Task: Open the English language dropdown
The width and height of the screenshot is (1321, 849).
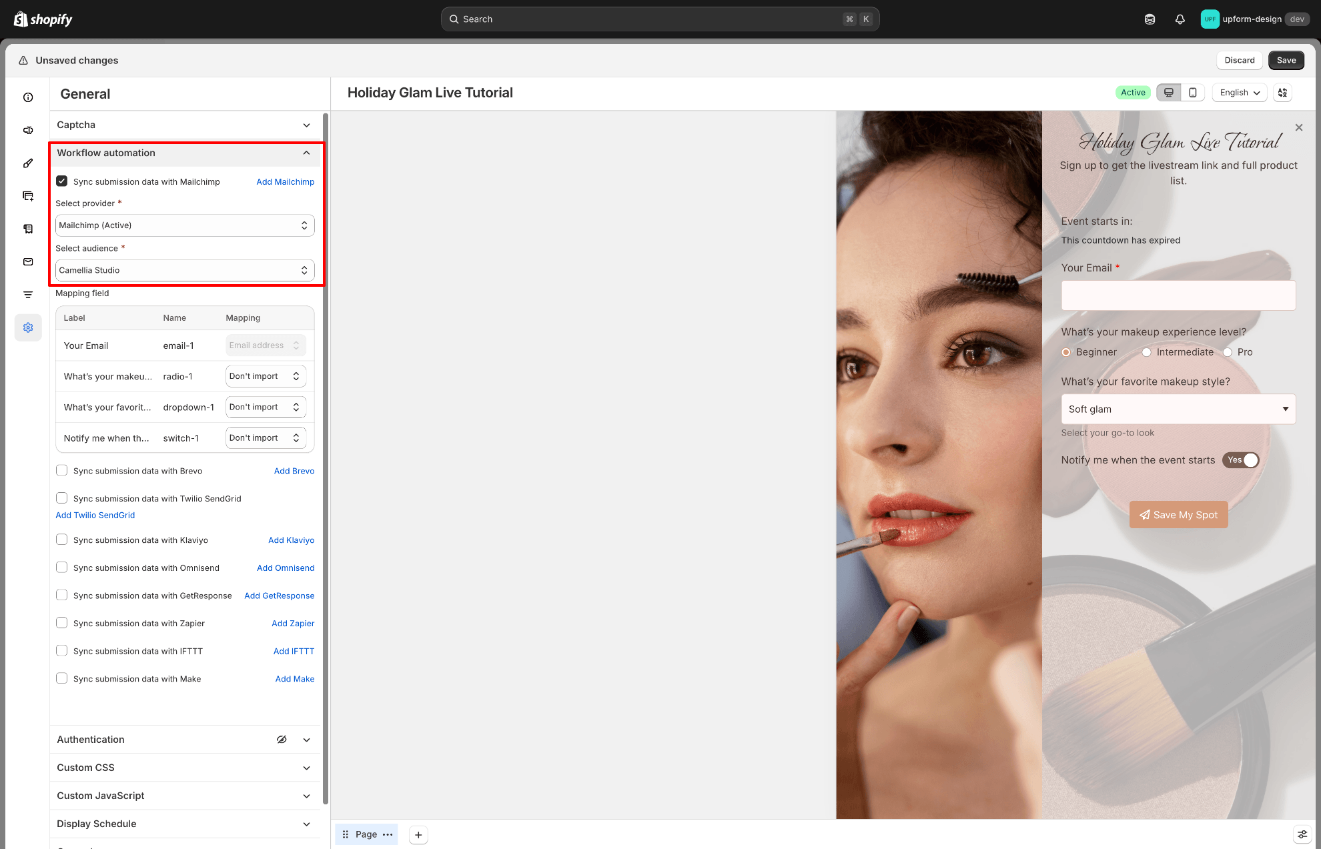Action: 1240,93
